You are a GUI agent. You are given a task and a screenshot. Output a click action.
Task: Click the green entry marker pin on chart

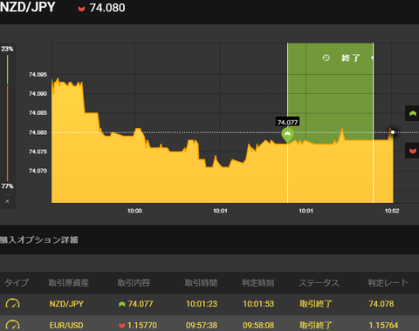[x=287, y=135]
